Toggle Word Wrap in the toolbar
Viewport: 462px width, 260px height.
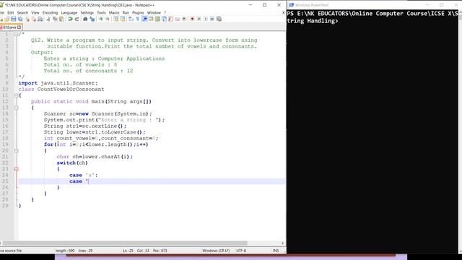coord(131,19)
